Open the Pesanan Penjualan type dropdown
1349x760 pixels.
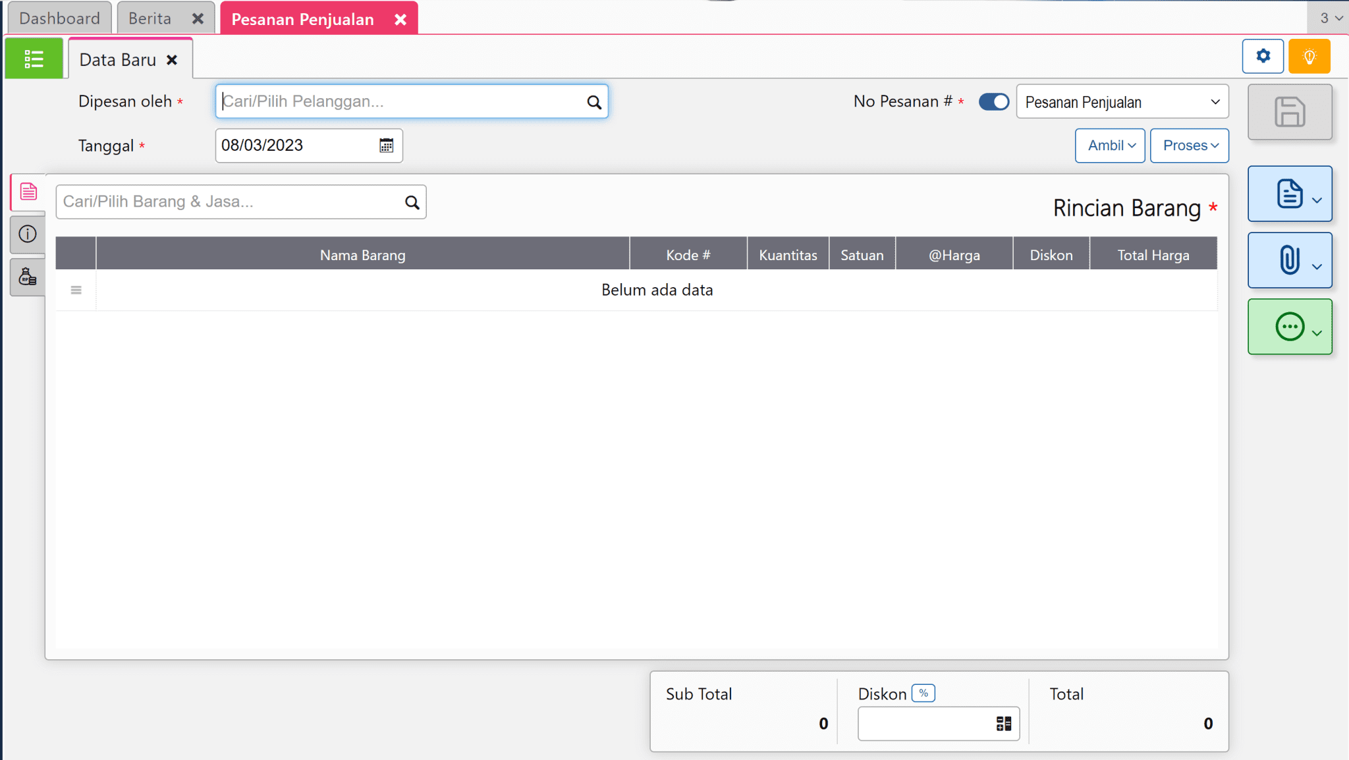pos(1122,102)
